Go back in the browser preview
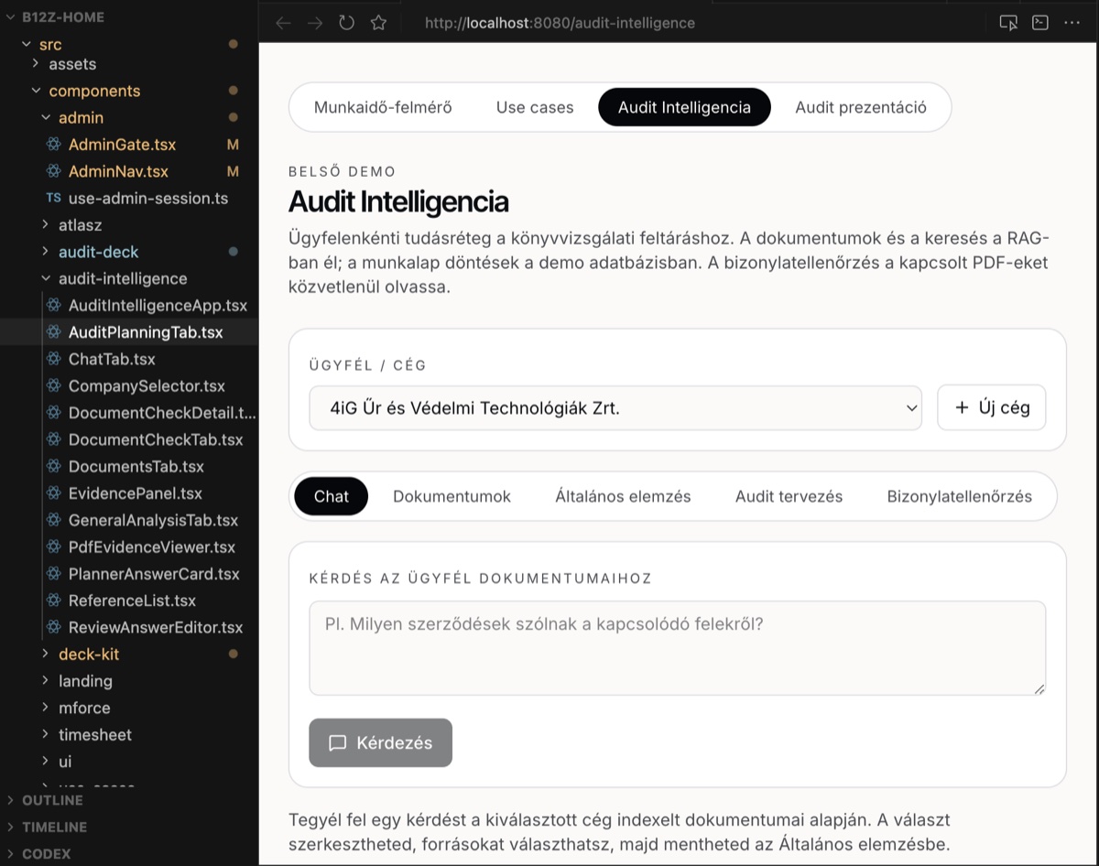This screenshot has height=866, width=1099. [283, 23]
